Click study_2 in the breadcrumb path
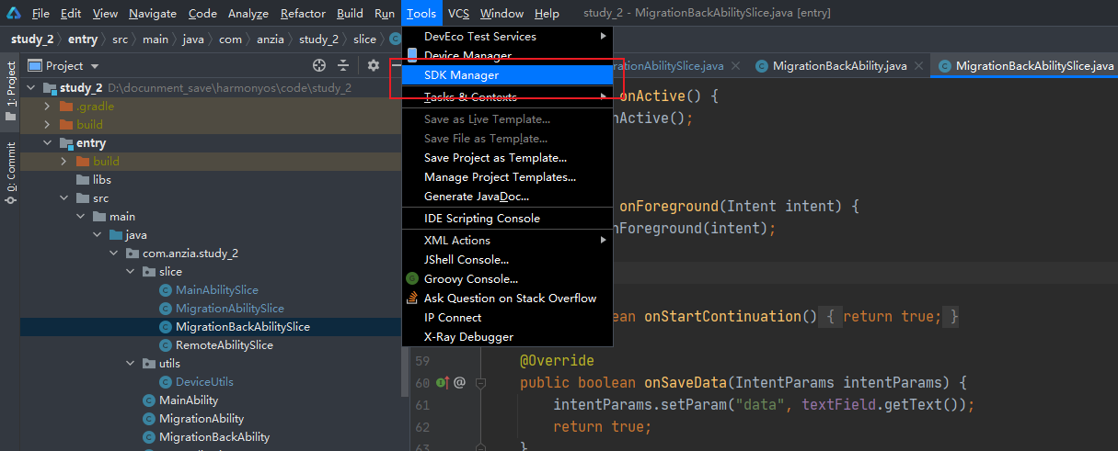Image resolution: width=1118 pixels, height=451 pixels. [x=31, y=39]
